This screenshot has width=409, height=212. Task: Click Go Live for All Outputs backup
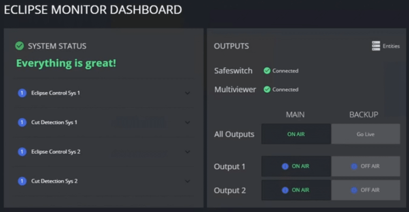[x=366, y=134]
